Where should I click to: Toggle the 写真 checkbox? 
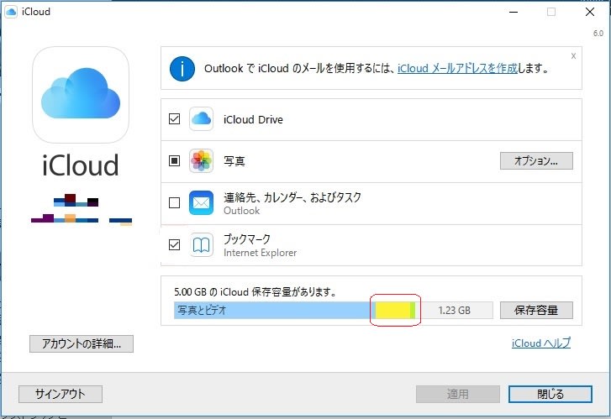click(174, 160)
